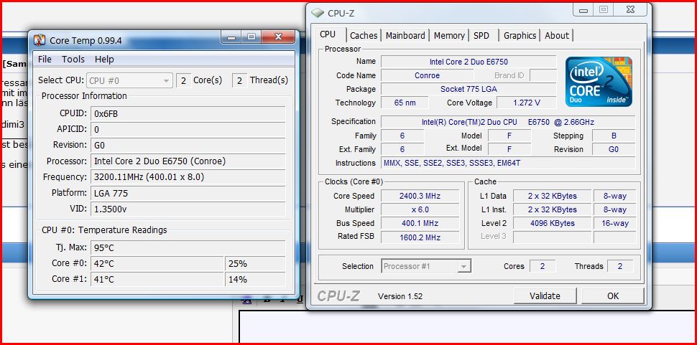
Task: Click the Version 1.52 label
Action: [x=400, y=296]
